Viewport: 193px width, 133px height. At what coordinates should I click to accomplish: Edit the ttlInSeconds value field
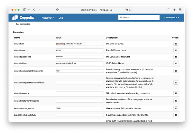click(79, 71)
